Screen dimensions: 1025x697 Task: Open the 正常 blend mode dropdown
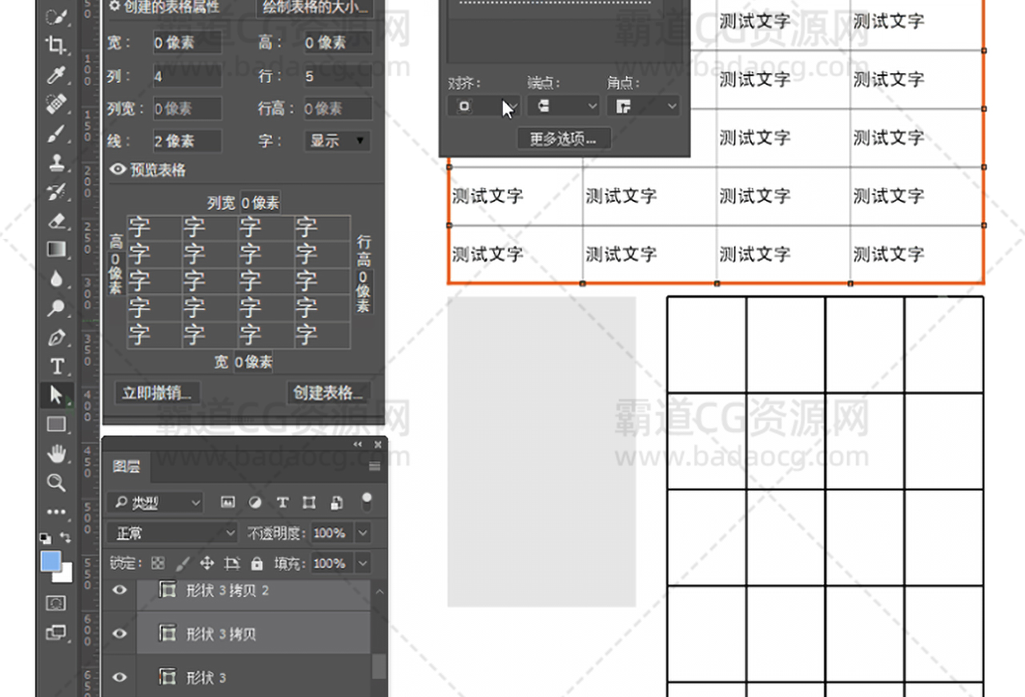click(x=172, y=533)
